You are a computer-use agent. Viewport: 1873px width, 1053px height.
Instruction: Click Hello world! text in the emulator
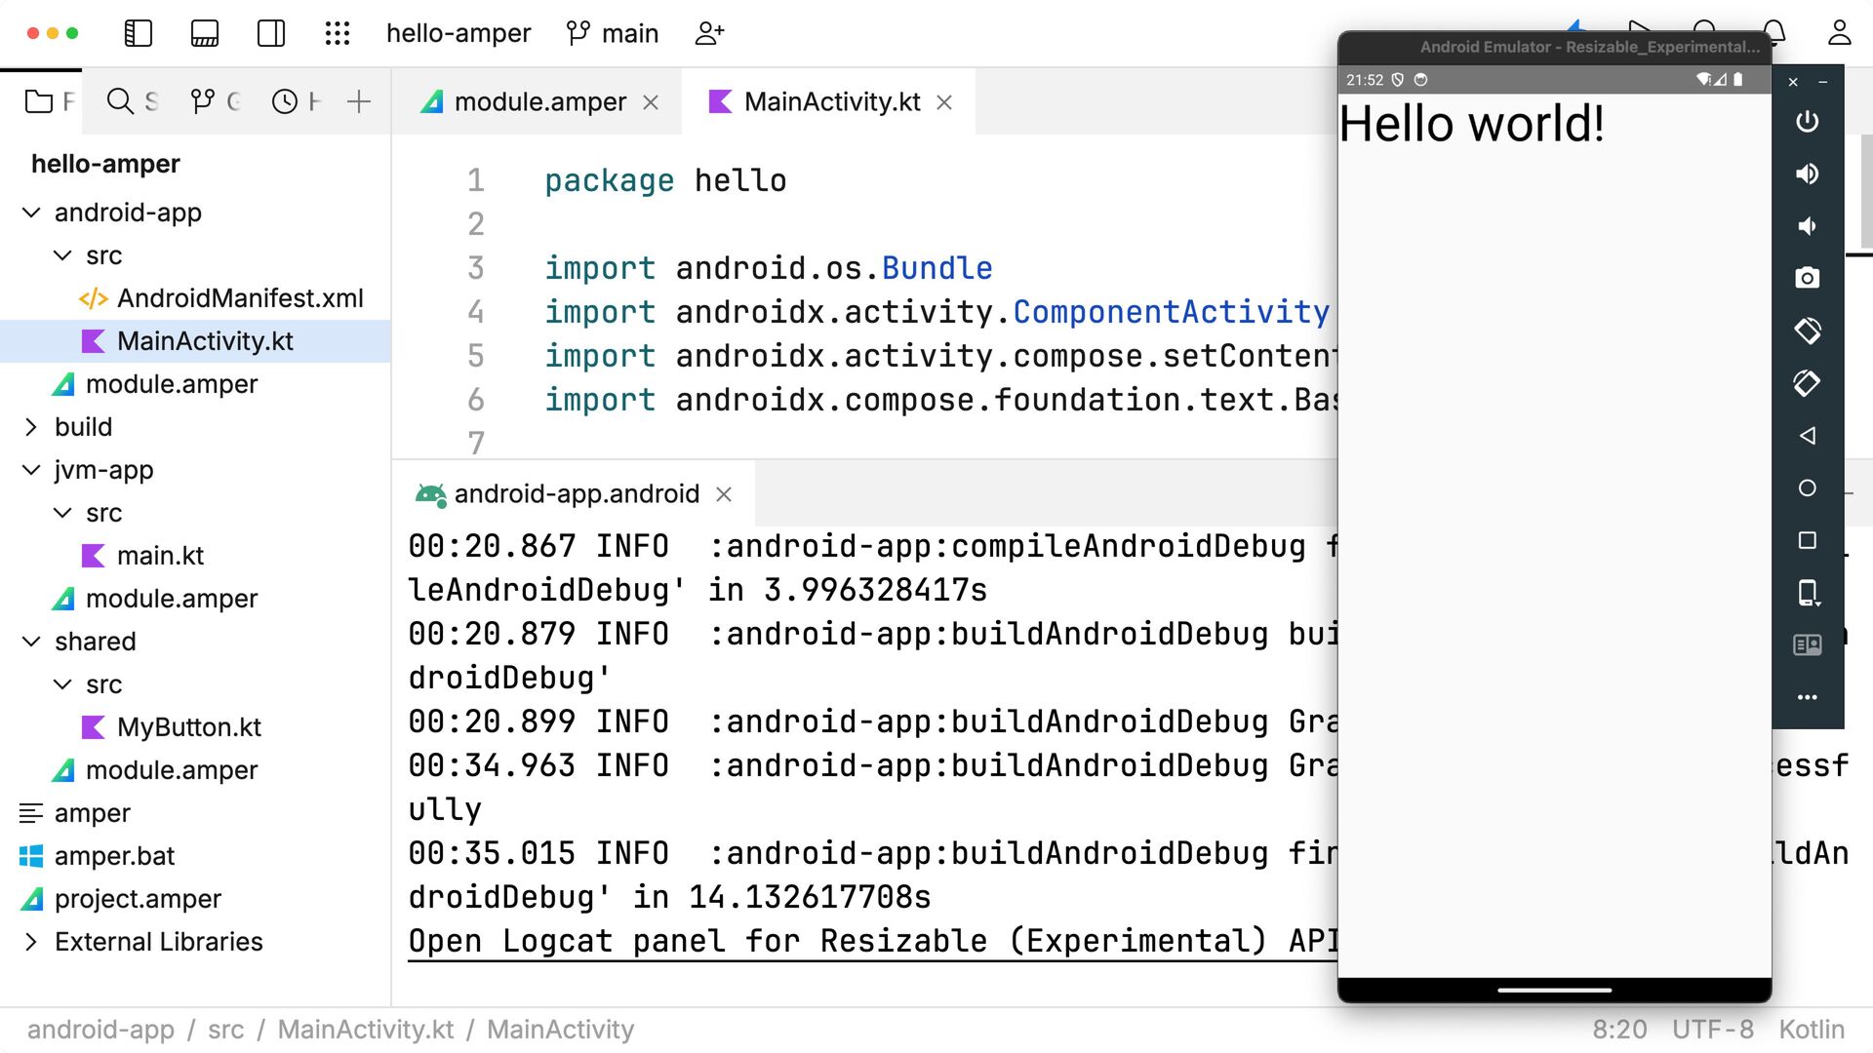[1472, 124]
